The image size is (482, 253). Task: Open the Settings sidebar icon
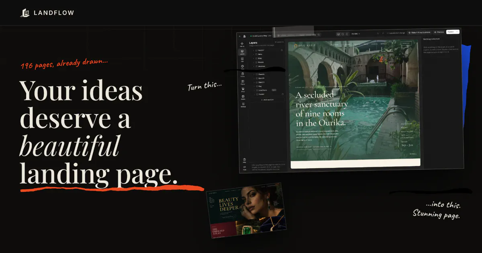[243, 105]
